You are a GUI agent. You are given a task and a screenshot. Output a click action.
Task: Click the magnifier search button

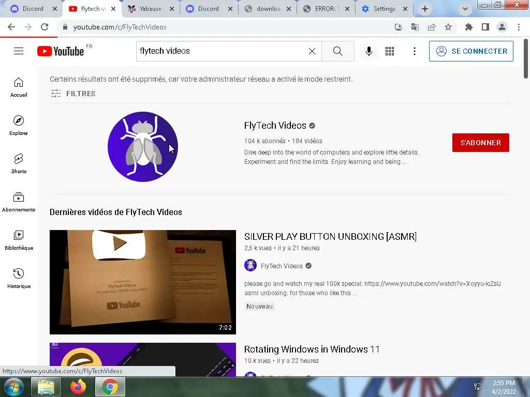point(337,51)
